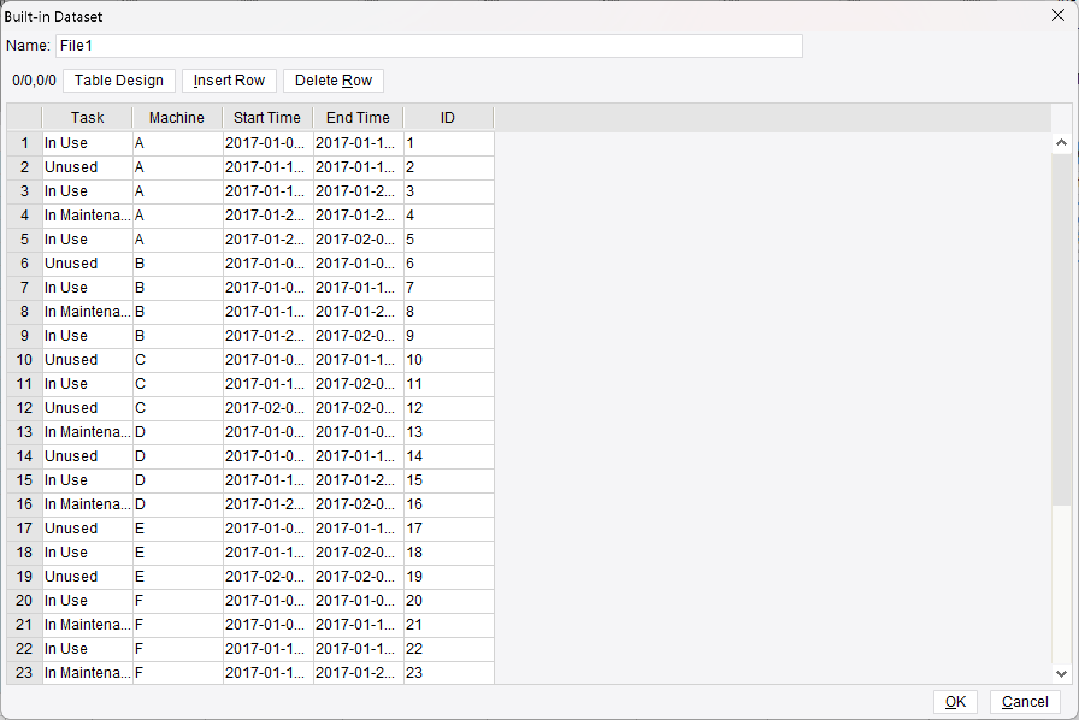The image size is (1079, 720).
Task: Dismiss the dialog with Cancel
Action: tap(1025, 701)
